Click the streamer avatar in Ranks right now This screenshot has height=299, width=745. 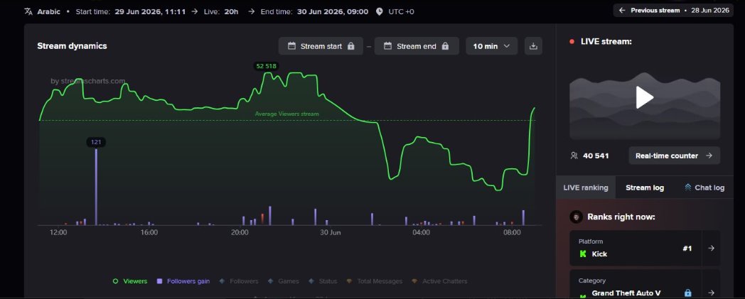[577, 217]
